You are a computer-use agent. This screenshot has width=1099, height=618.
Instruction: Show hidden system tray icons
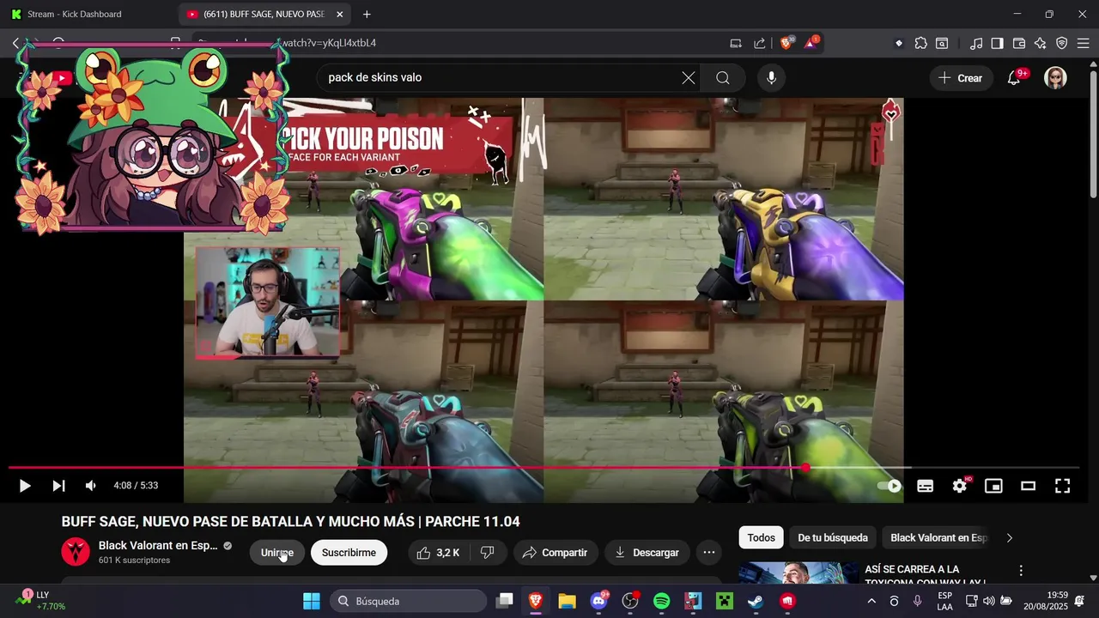pyautogui.click(x=871, y=601)
